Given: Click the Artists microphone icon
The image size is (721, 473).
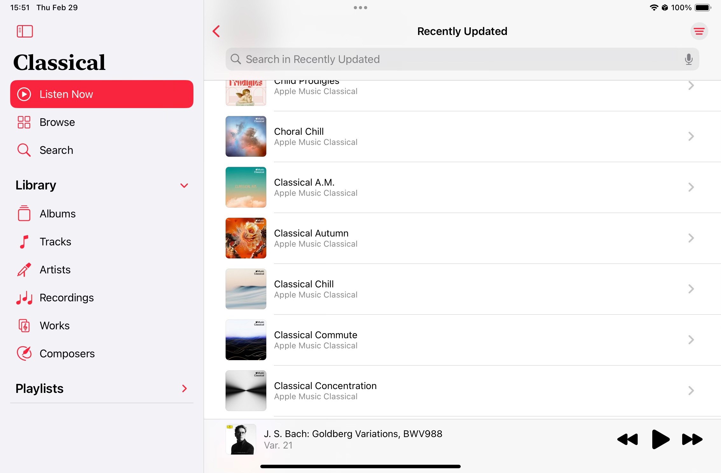Looking at the screenshot, I should 24,270.
